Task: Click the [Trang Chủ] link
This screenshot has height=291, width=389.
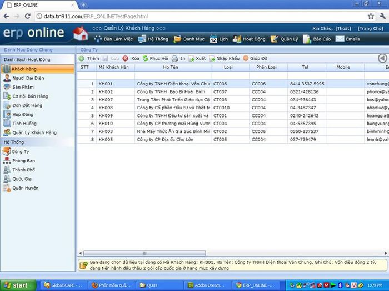Action: 371,28
